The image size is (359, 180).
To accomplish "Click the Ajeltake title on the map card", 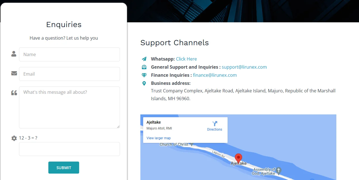I will (154, 122).
